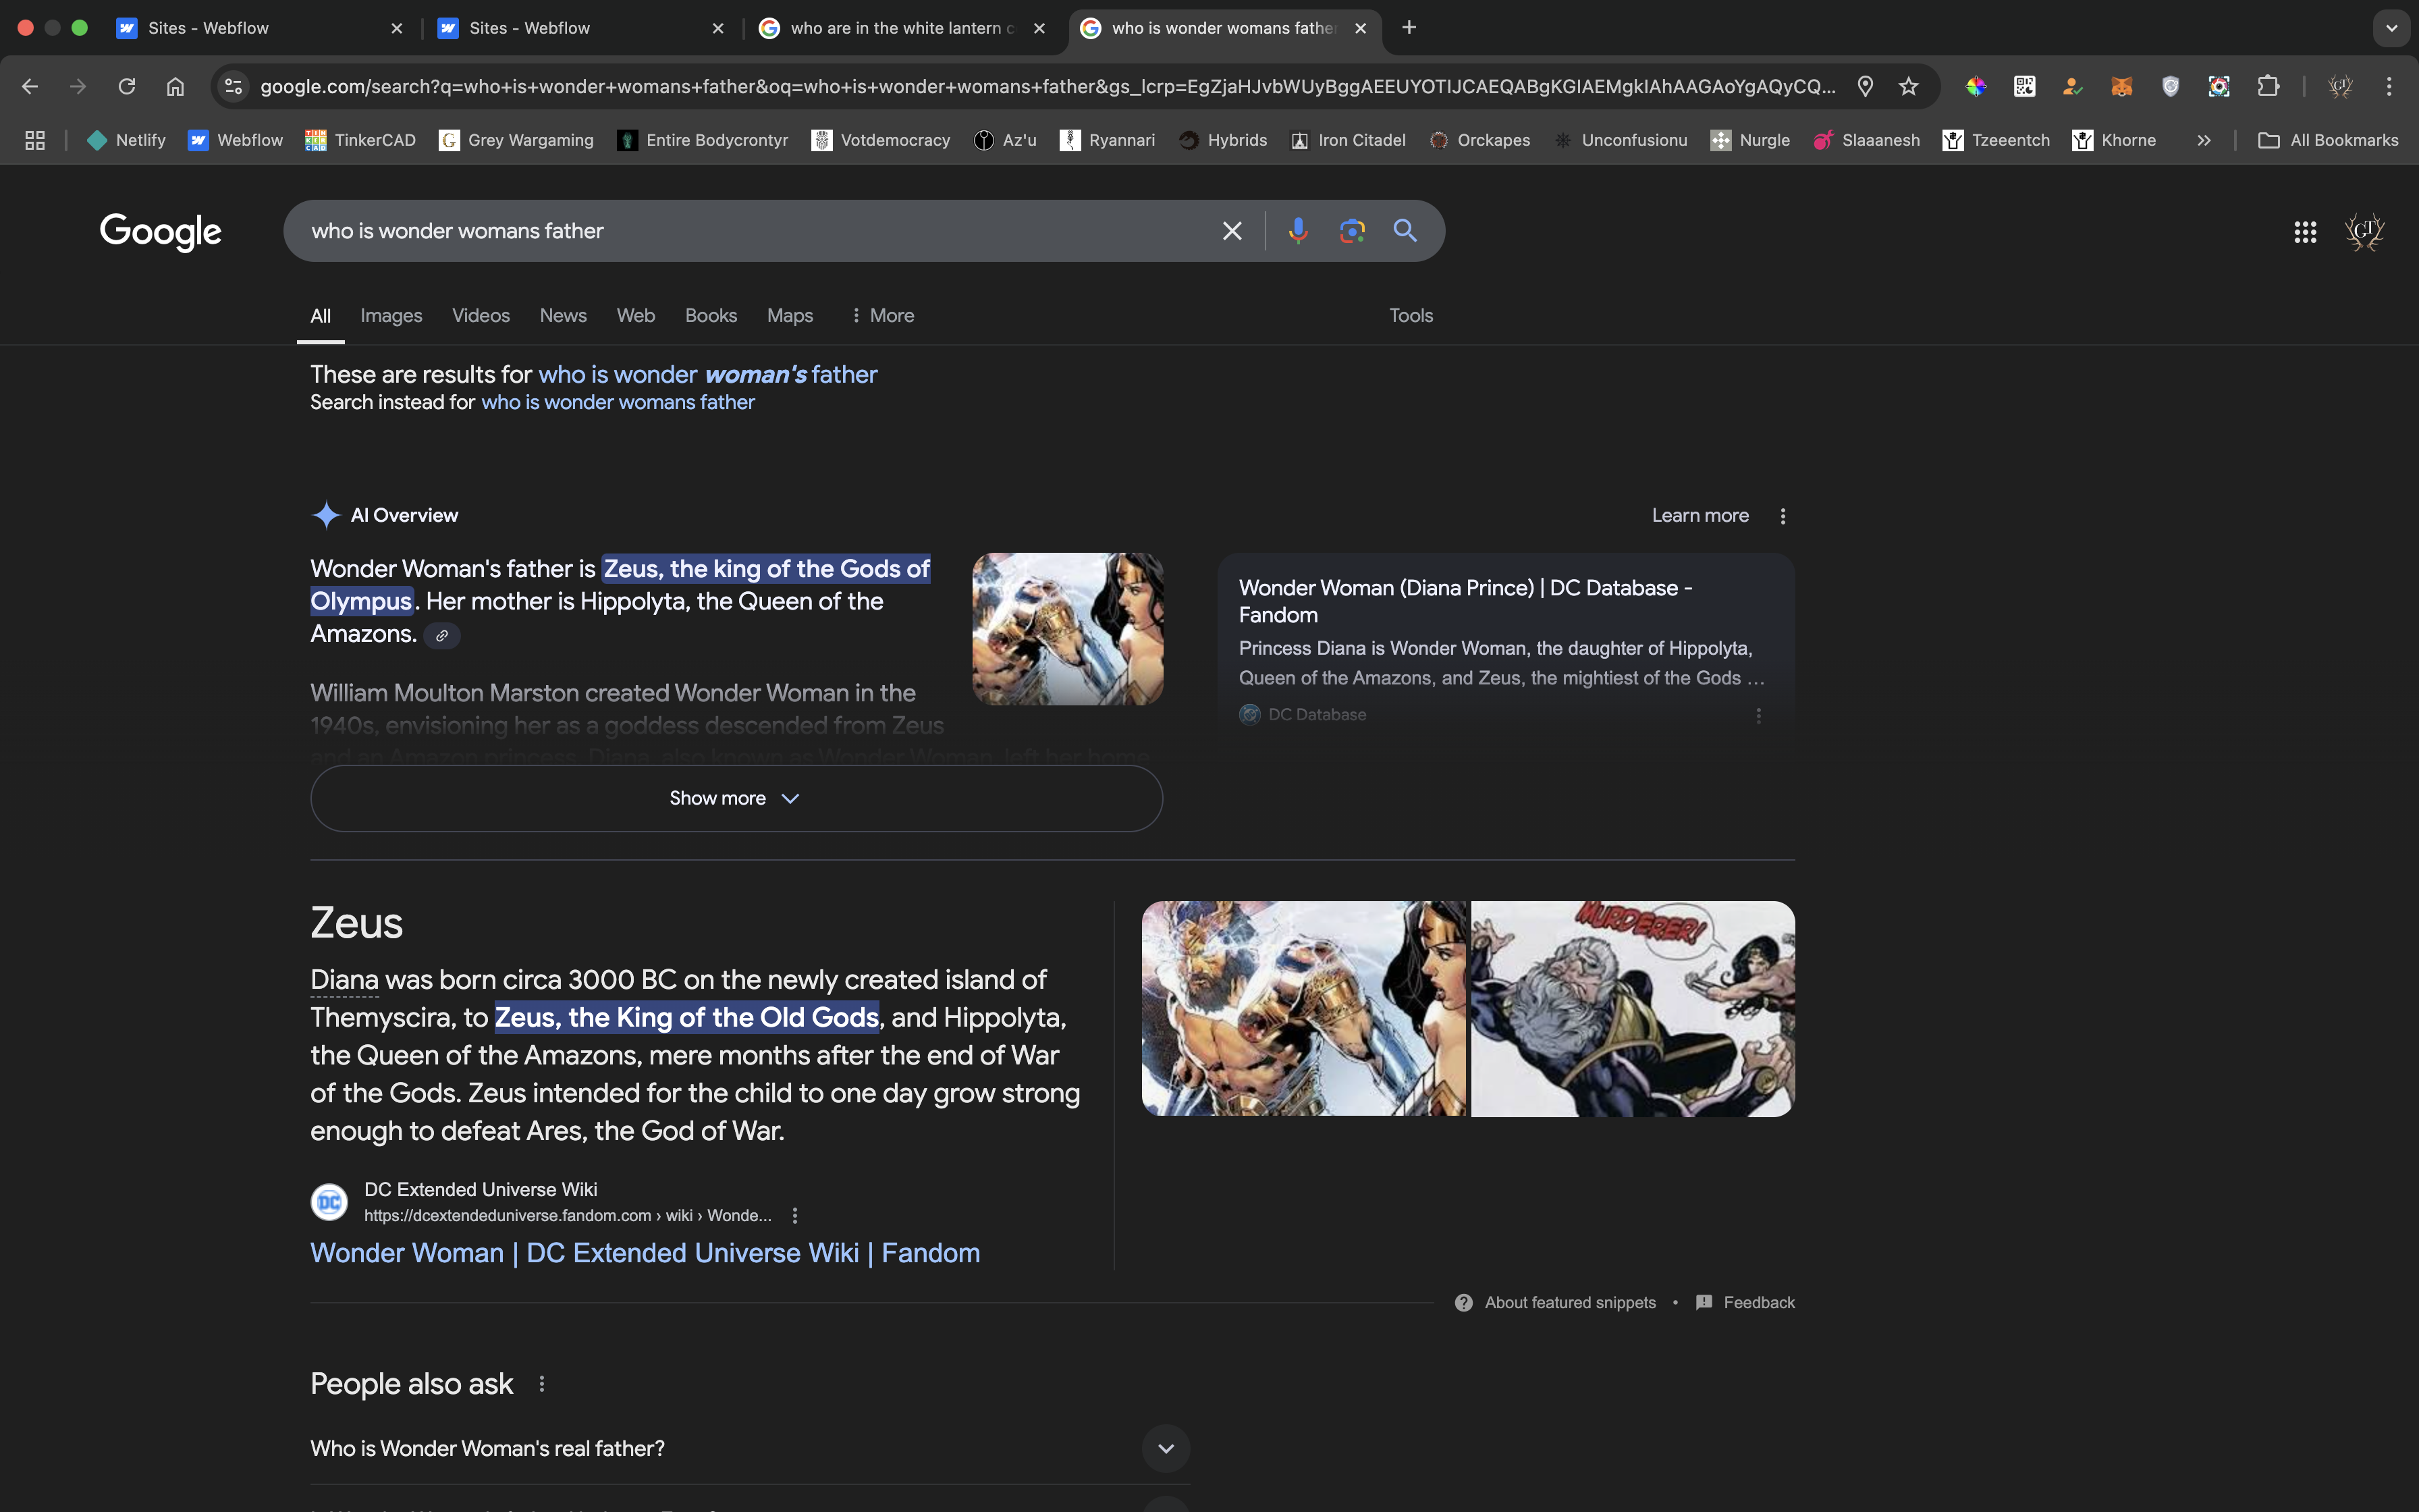The height and width of the screenshot is (1512, 2419).
Task: Reload the current page
Action: [127, 87]
